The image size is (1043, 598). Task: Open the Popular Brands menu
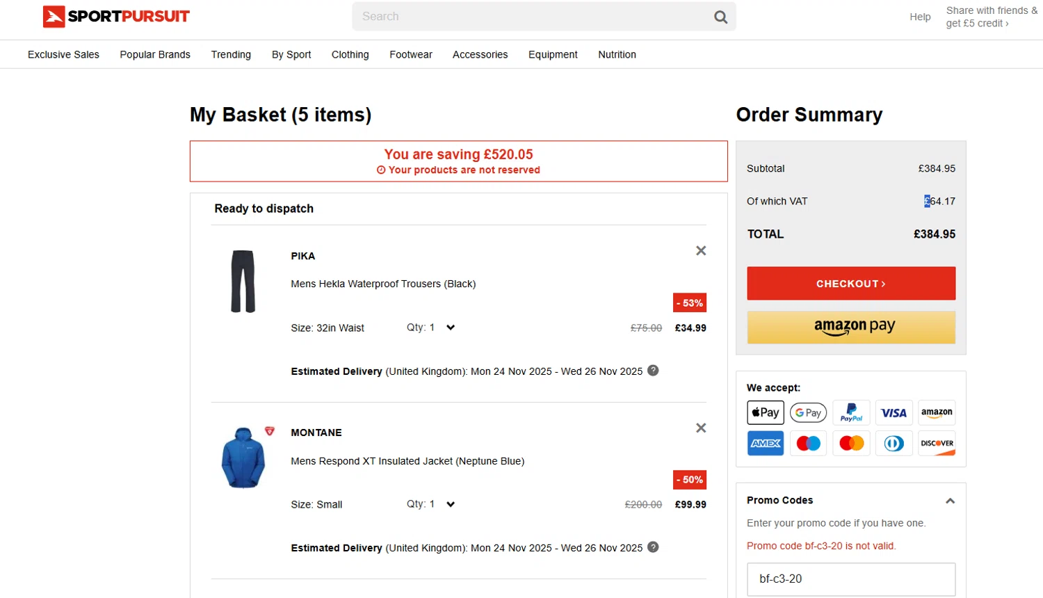(x=155, y=54)
